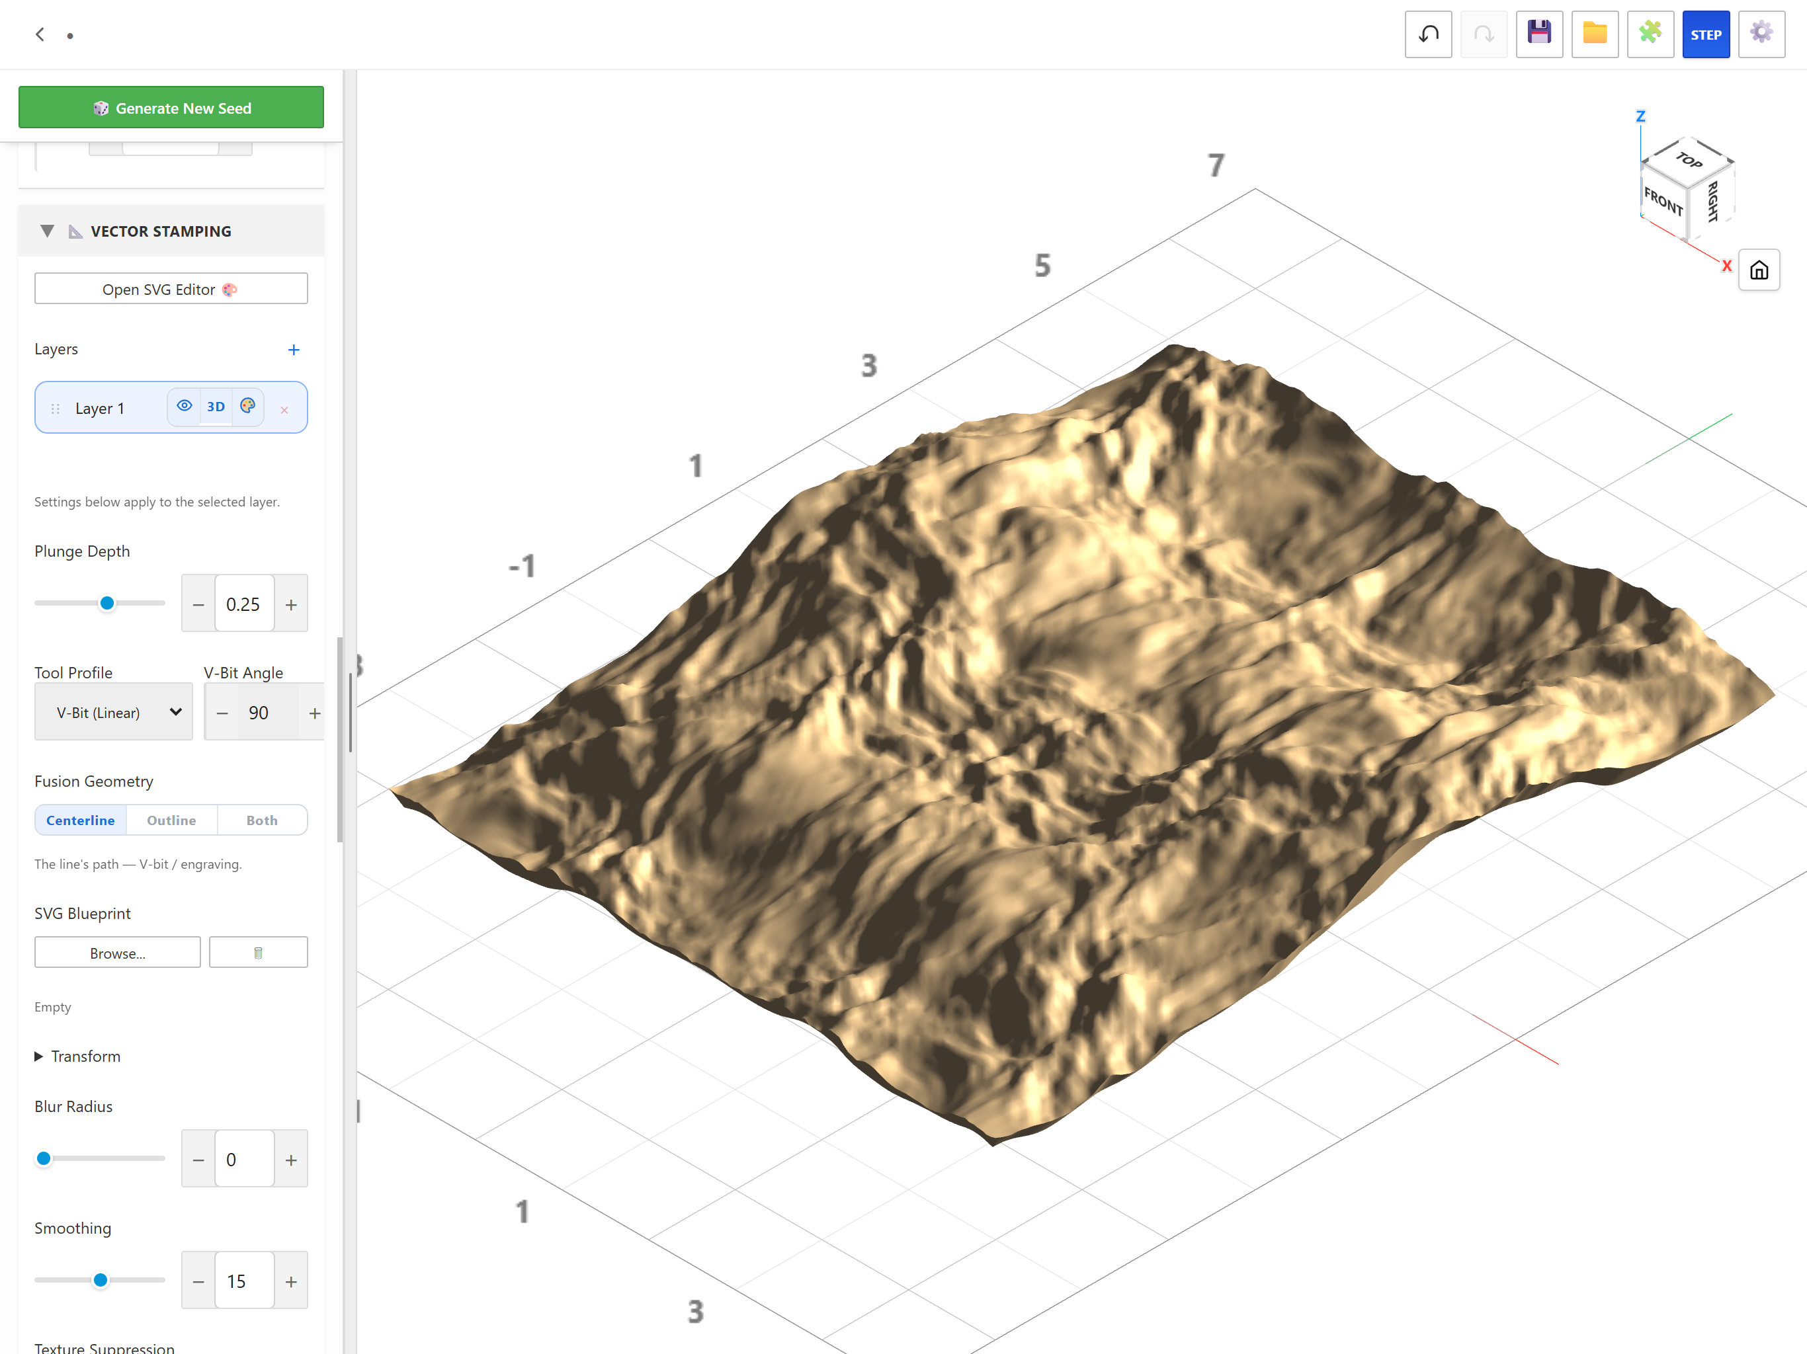
Task: Decrease V-Bit Angle with minus
Action: tap(222, 712)
